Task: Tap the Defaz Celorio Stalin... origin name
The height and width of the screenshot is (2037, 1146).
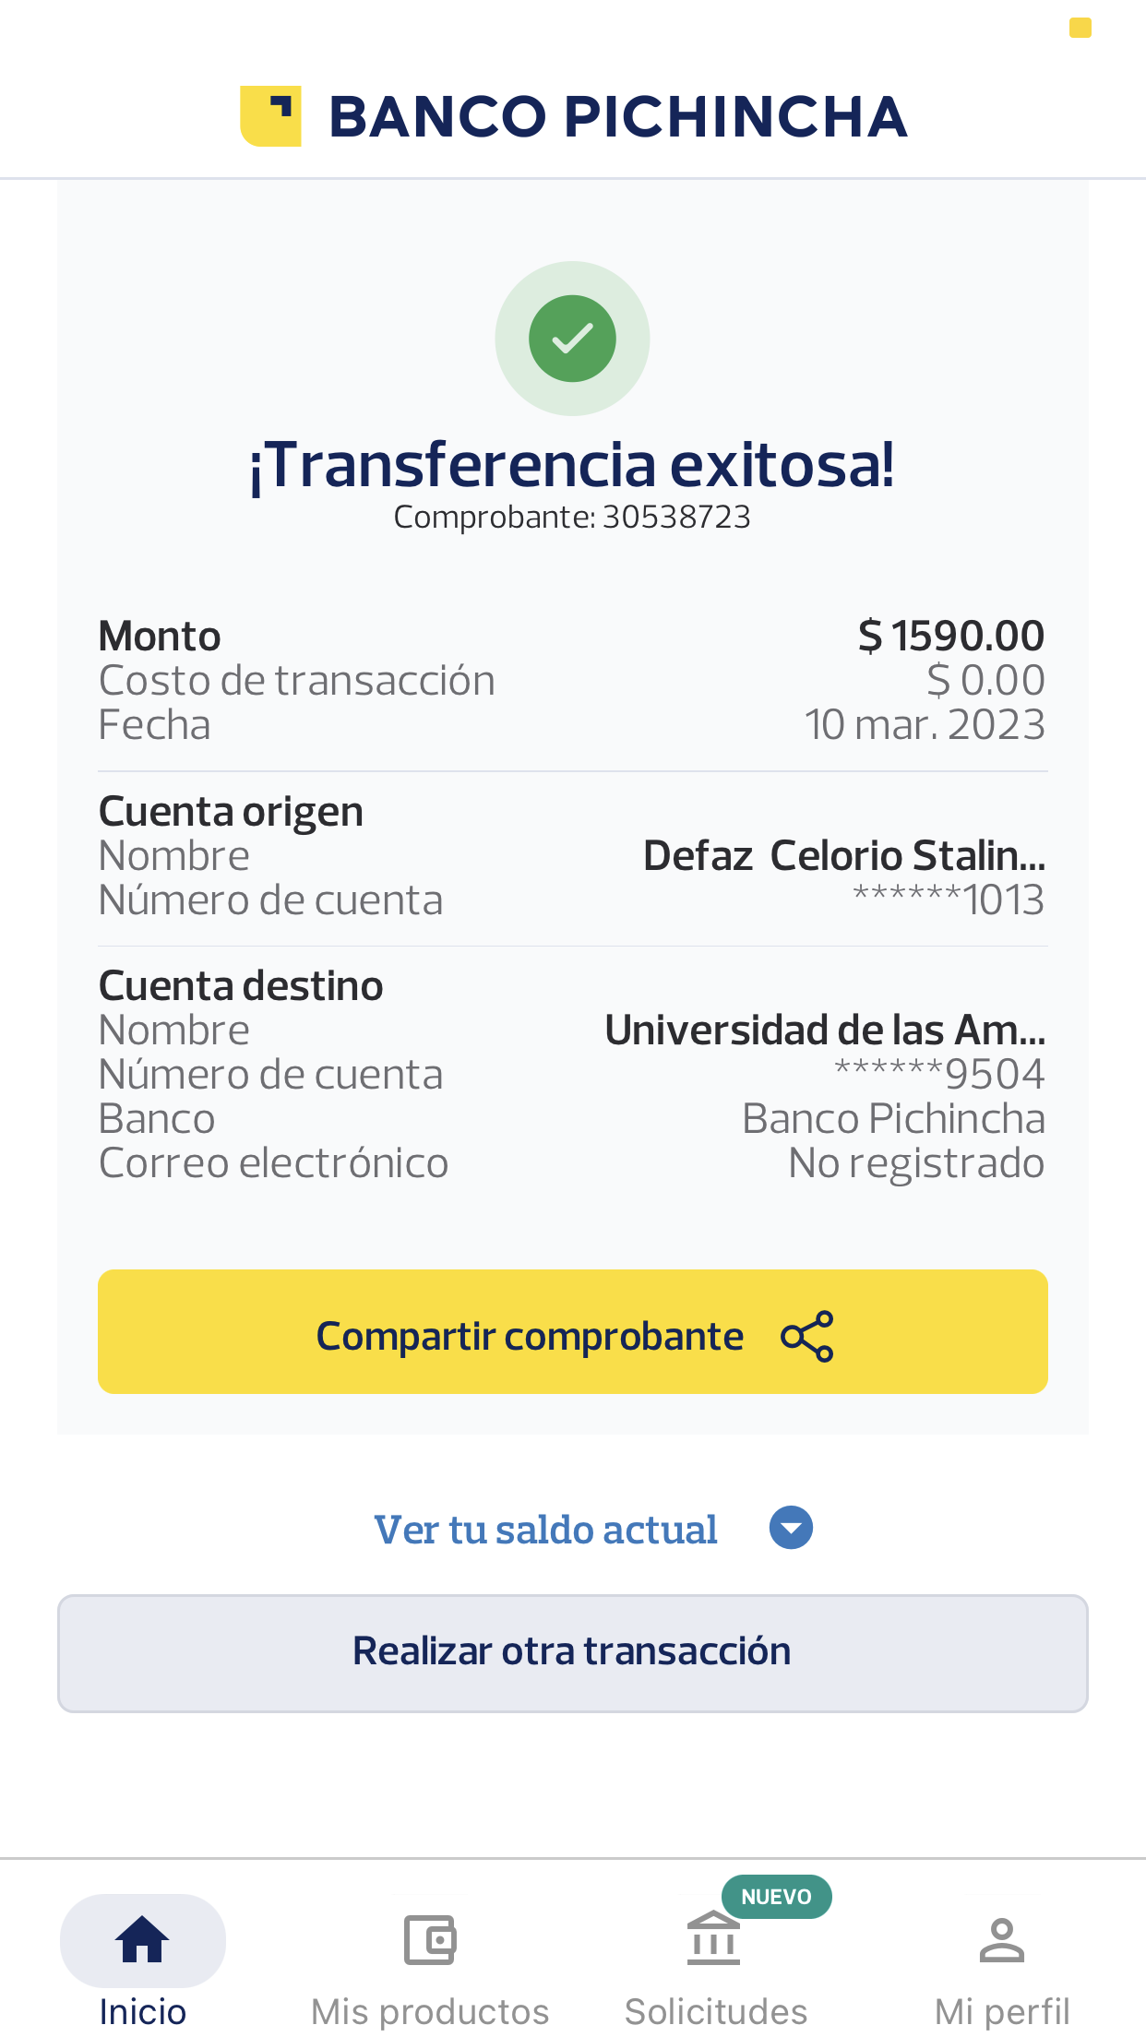Action: (x=843, y=856)
